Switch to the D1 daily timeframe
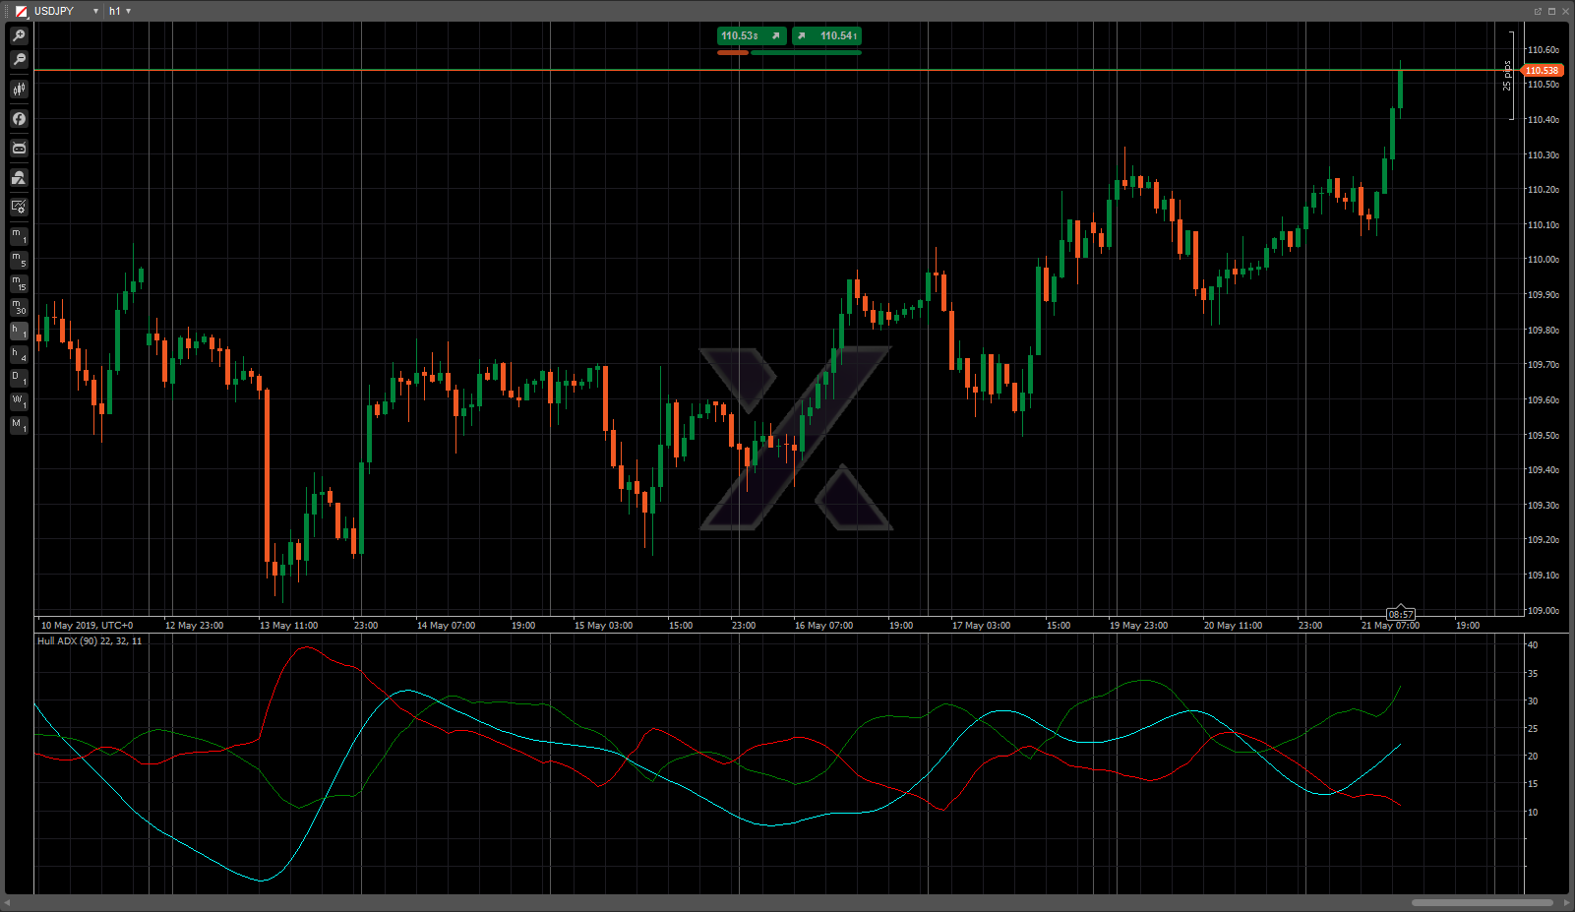This screenshot has height=912, width=1575. point(19,378)
